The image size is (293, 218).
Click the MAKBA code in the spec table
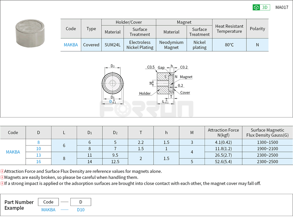71,45
